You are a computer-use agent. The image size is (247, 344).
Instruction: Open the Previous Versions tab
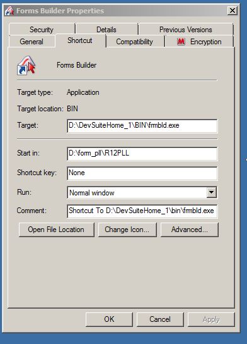pyautogui.click(x=186, y=29)
